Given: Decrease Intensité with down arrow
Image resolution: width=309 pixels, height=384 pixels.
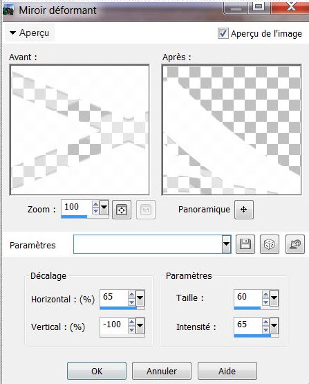Looking at the screenshot, I should coord(265,330).
